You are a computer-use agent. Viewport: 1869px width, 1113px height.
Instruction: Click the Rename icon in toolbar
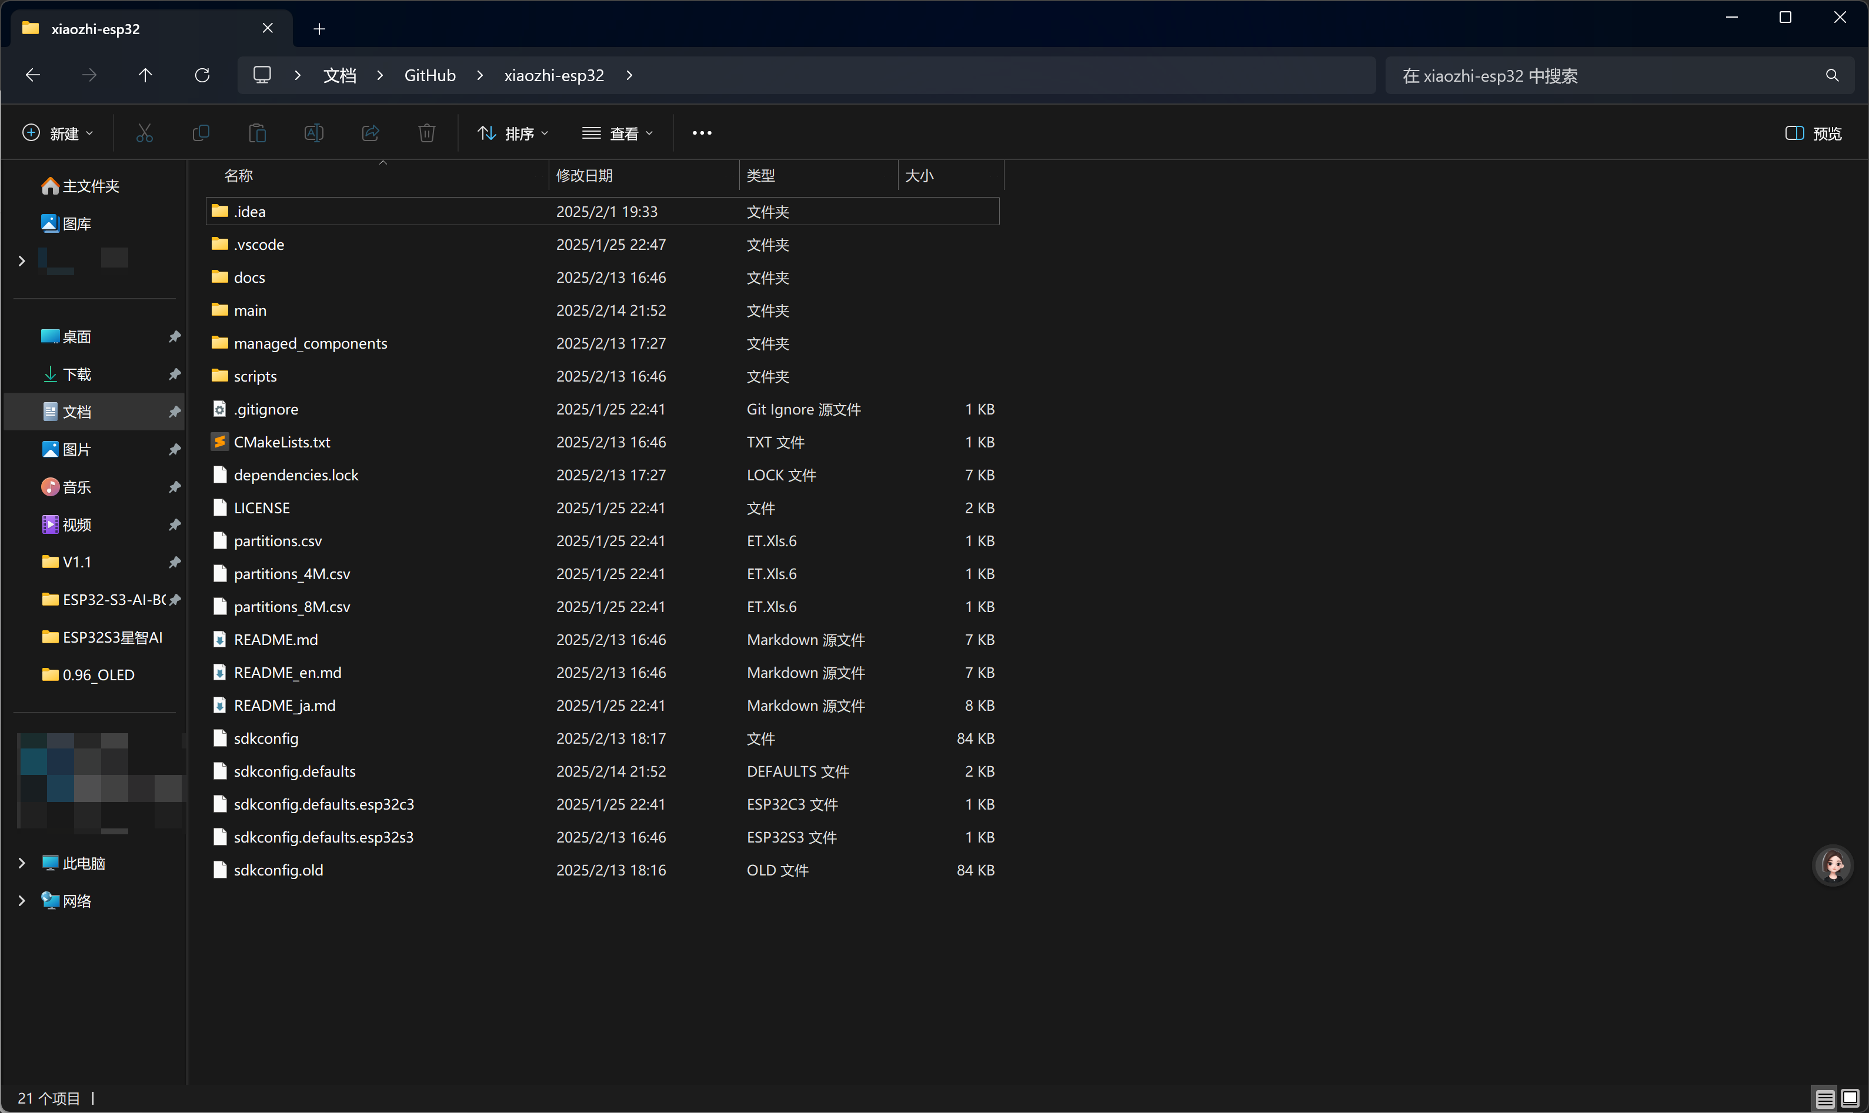(313, 133)
